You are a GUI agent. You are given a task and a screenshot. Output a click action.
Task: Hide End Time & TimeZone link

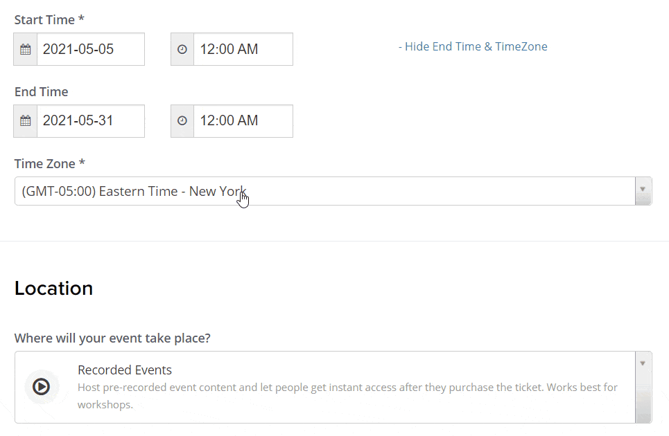click(x=473, y=47)
